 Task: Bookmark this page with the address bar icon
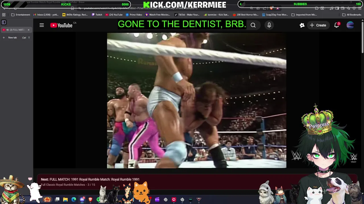[72, 8]
